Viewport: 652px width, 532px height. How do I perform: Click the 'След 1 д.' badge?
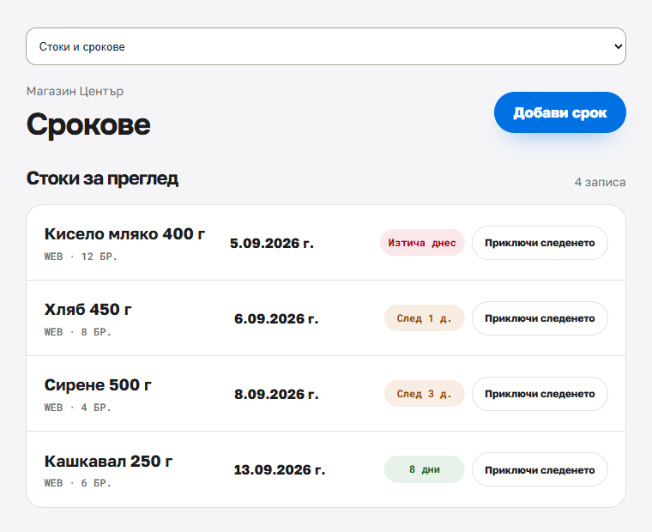click(424, 318)
